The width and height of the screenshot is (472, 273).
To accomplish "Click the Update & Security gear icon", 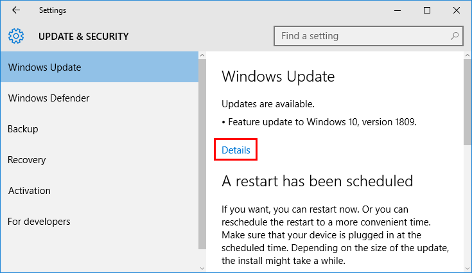I will (x=16, y=36).
